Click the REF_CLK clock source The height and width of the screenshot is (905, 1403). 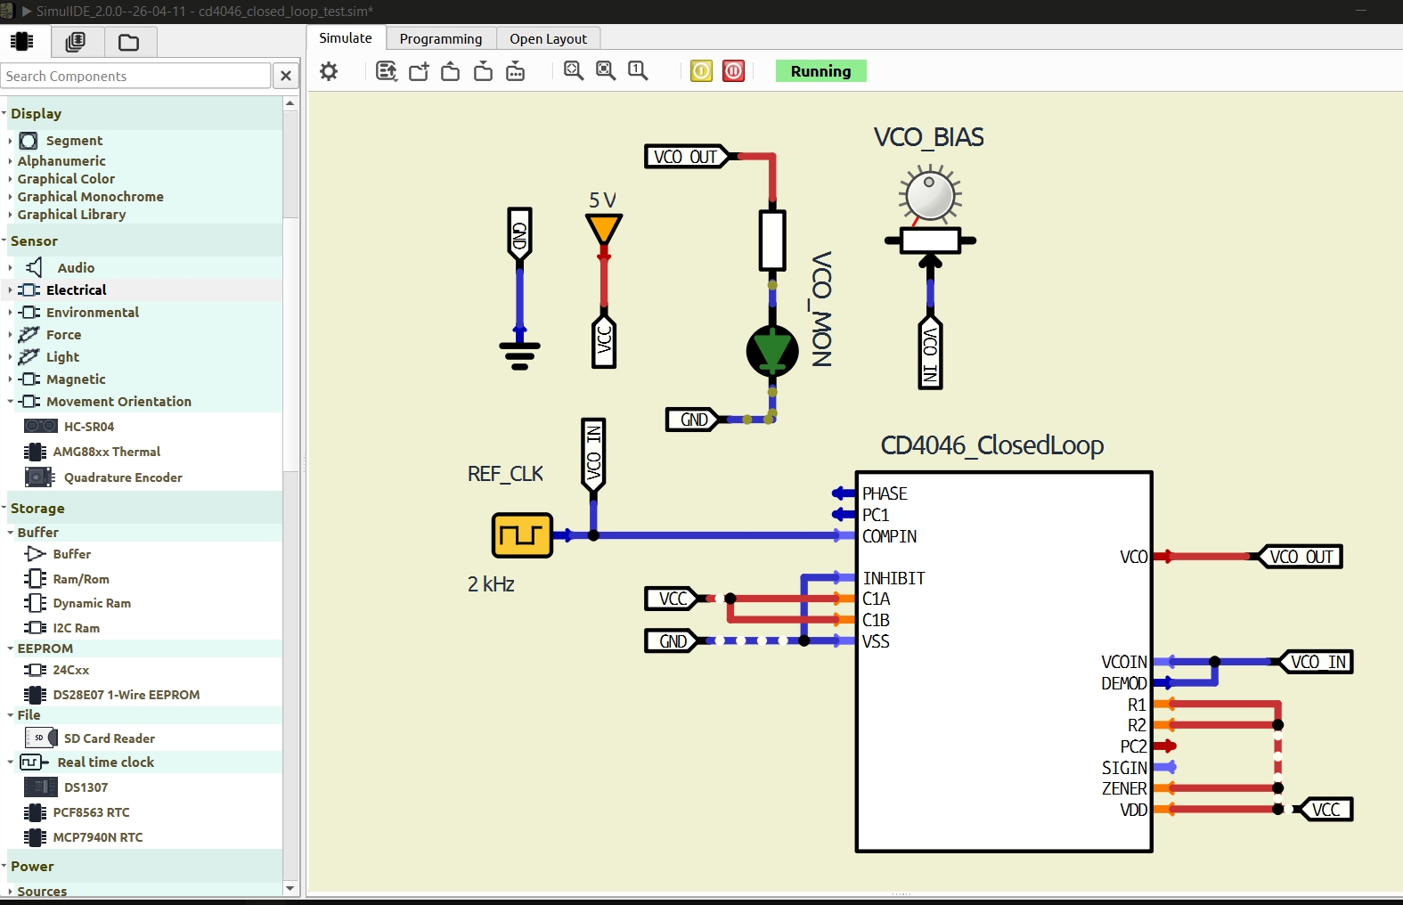coord(522,535)
